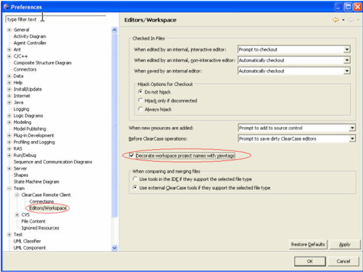363x272 pixels.
Task: Confirm preferences with OK button
Action: [x=310, y=261]
